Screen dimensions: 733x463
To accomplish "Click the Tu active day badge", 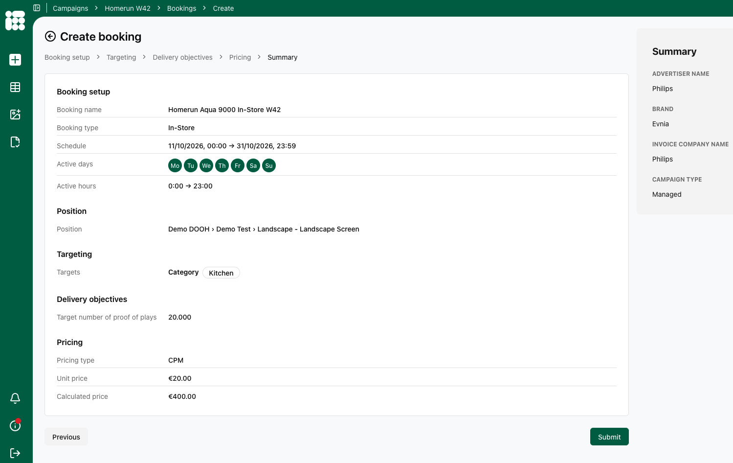I will [x=191, y=166].
